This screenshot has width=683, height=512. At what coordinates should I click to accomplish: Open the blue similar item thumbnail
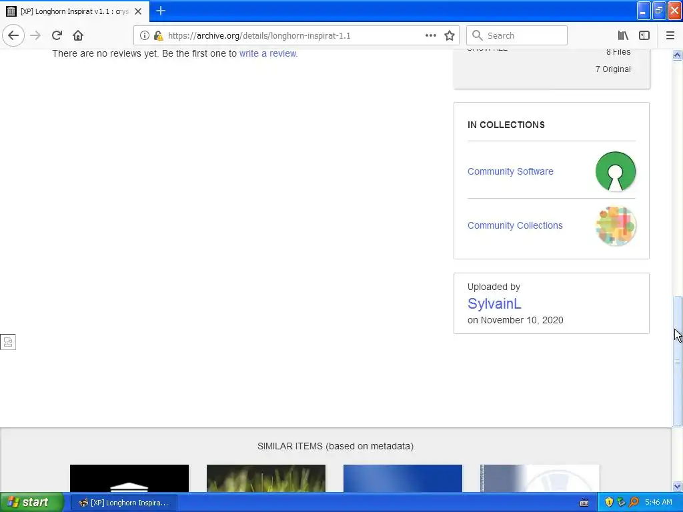point(403,478)
